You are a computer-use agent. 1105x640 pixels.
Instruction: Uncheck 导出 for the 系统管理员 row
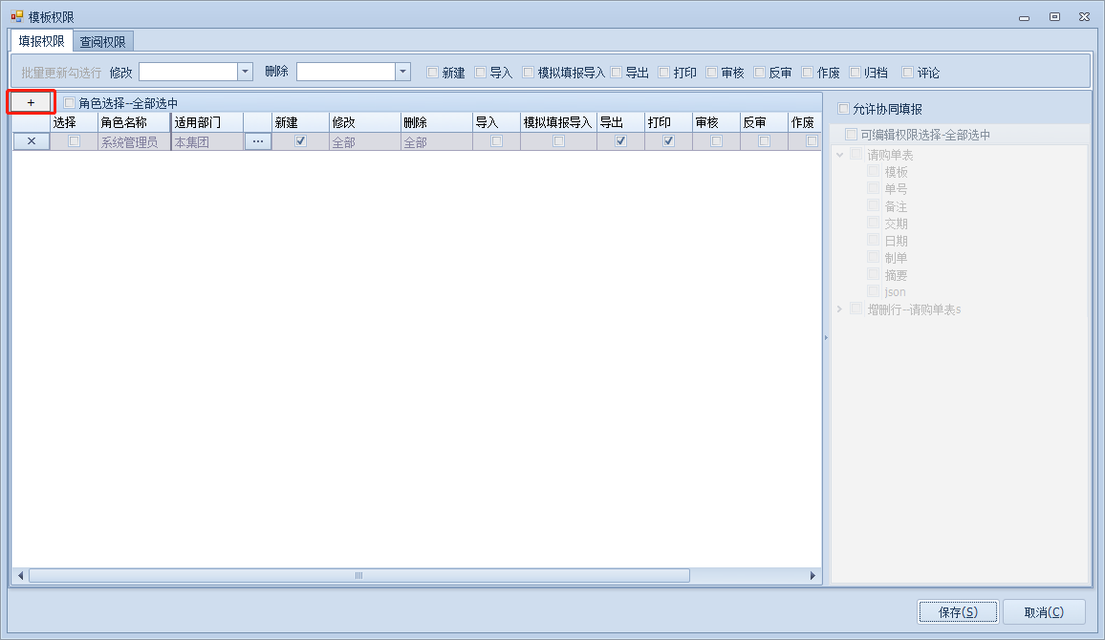[620, 141]
